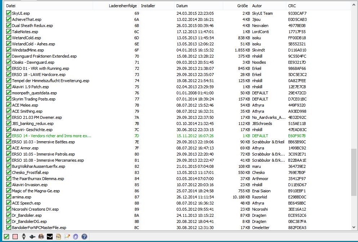The image size is (358, 242).
Task: Uncheck the SkyUI.esp checkbox
Action: click(9, 13)
